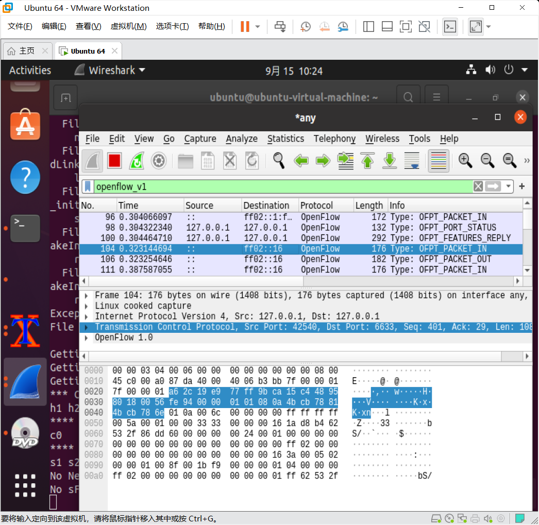
Task: Open the Ubuntu system status menu arrow
Action: 525,70
